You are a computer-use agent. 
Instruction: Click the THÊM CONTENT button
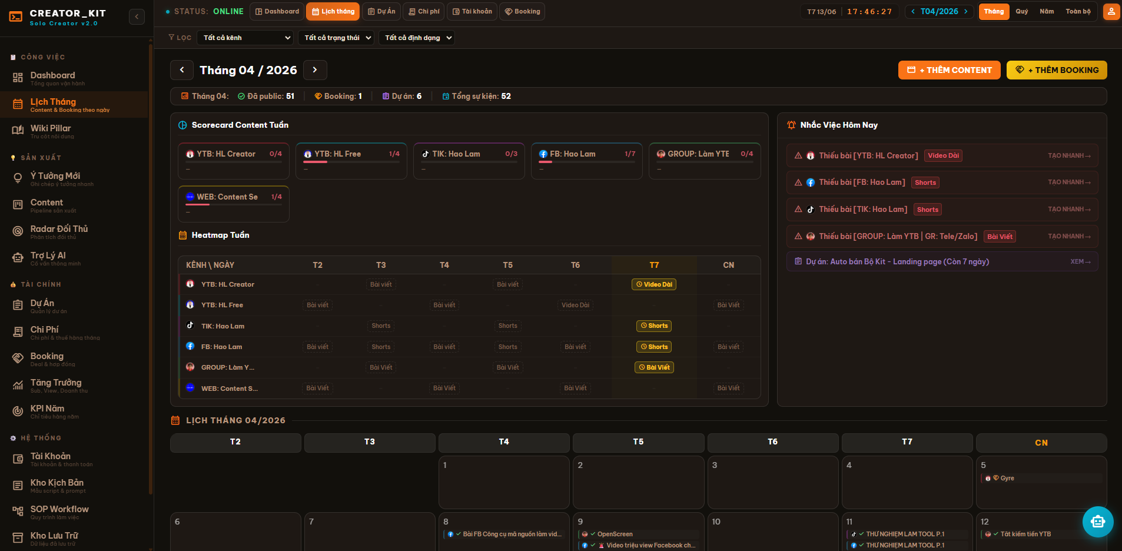949,70
